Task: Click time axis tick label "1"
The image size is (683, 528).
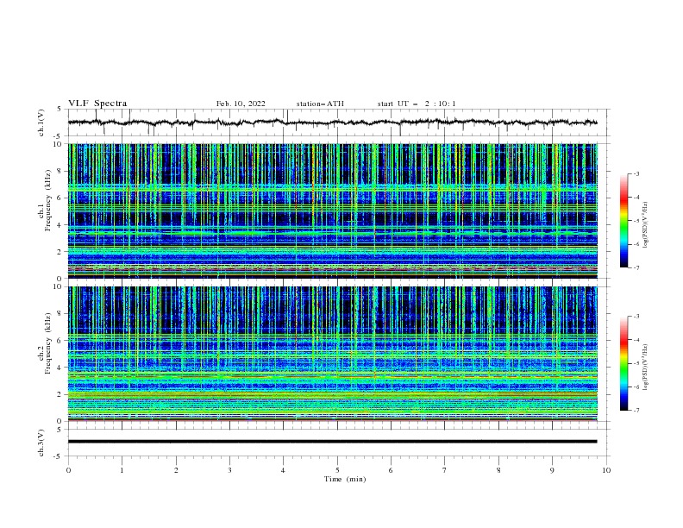Action: point(122,470)
